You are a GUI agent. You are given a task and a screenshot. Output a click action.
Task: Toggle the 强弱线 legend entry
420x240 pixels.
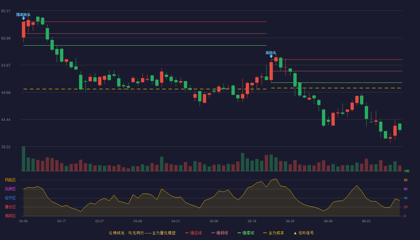[x=220, y=233]
